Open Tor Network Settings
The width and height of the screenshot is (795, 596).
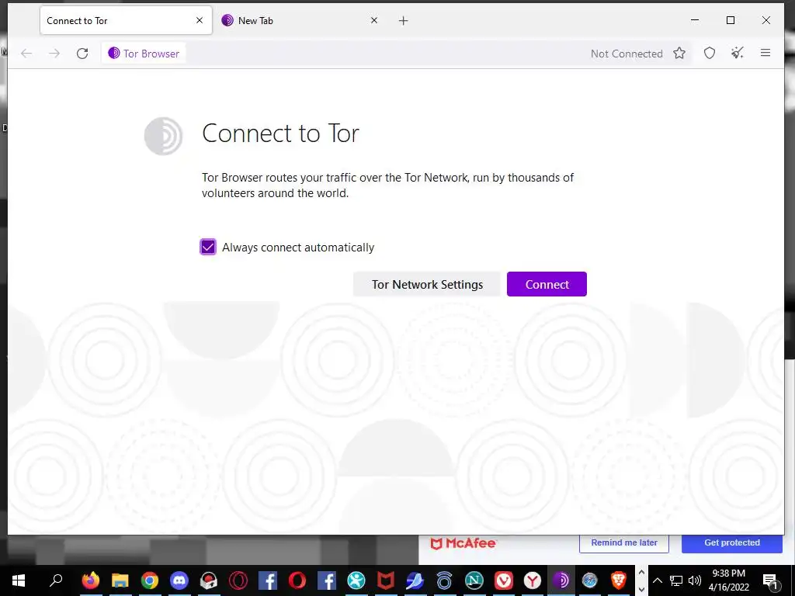427,284
